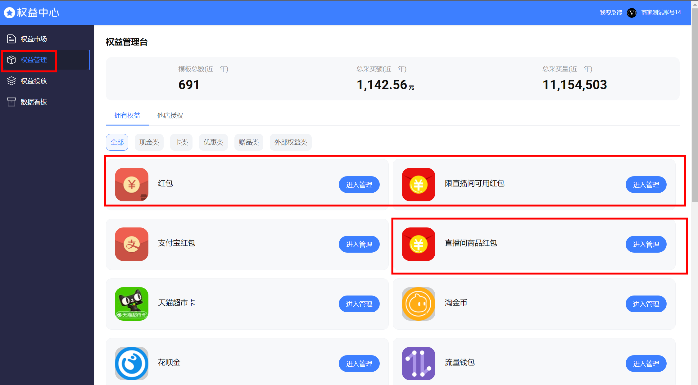Click the 支付宝红包 icon
698x385 pixels.
click(132, 244)
